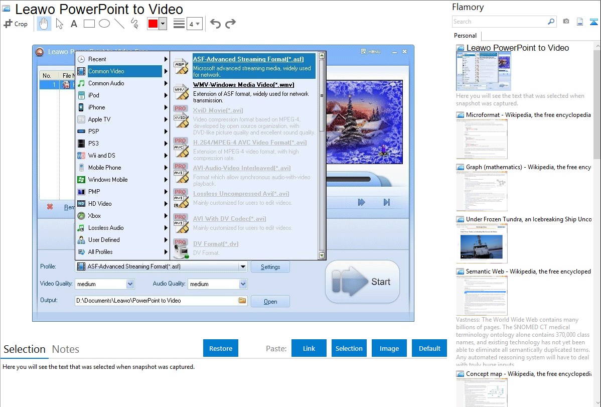Select iPod profile category
The height and width of the screenshot is (407, 601).
122,95
